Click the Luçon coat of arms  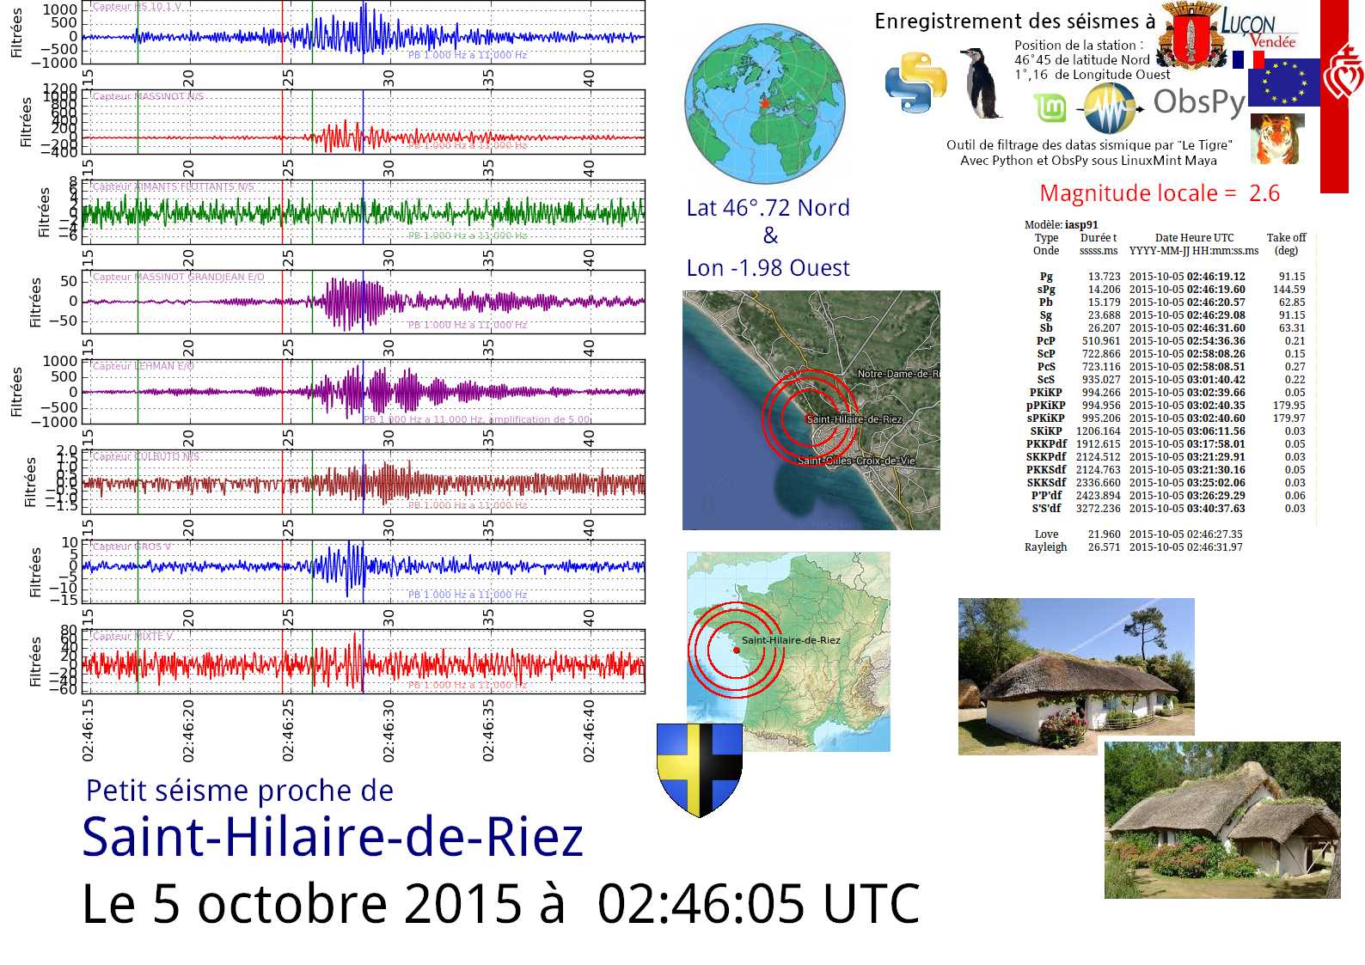pyautogui.click(x=1190, y=36)
